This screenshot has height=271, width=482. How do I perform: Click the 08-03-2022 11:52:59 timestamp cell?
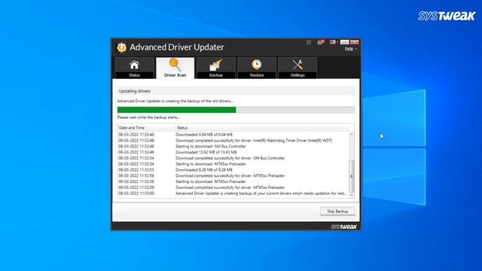(136, 187)
